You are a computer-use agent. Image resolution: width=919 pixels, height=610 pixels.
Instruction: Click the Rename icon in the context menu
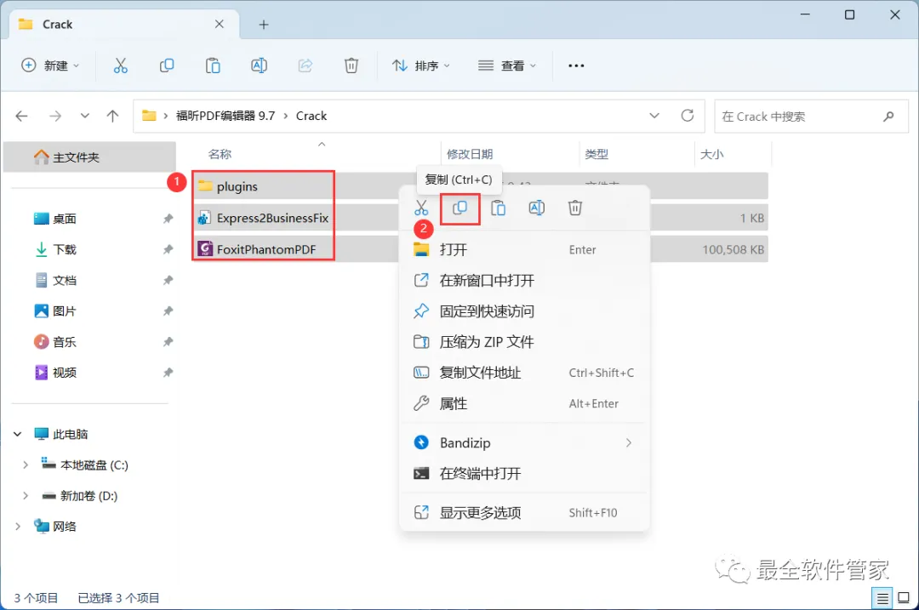[537, 208]
